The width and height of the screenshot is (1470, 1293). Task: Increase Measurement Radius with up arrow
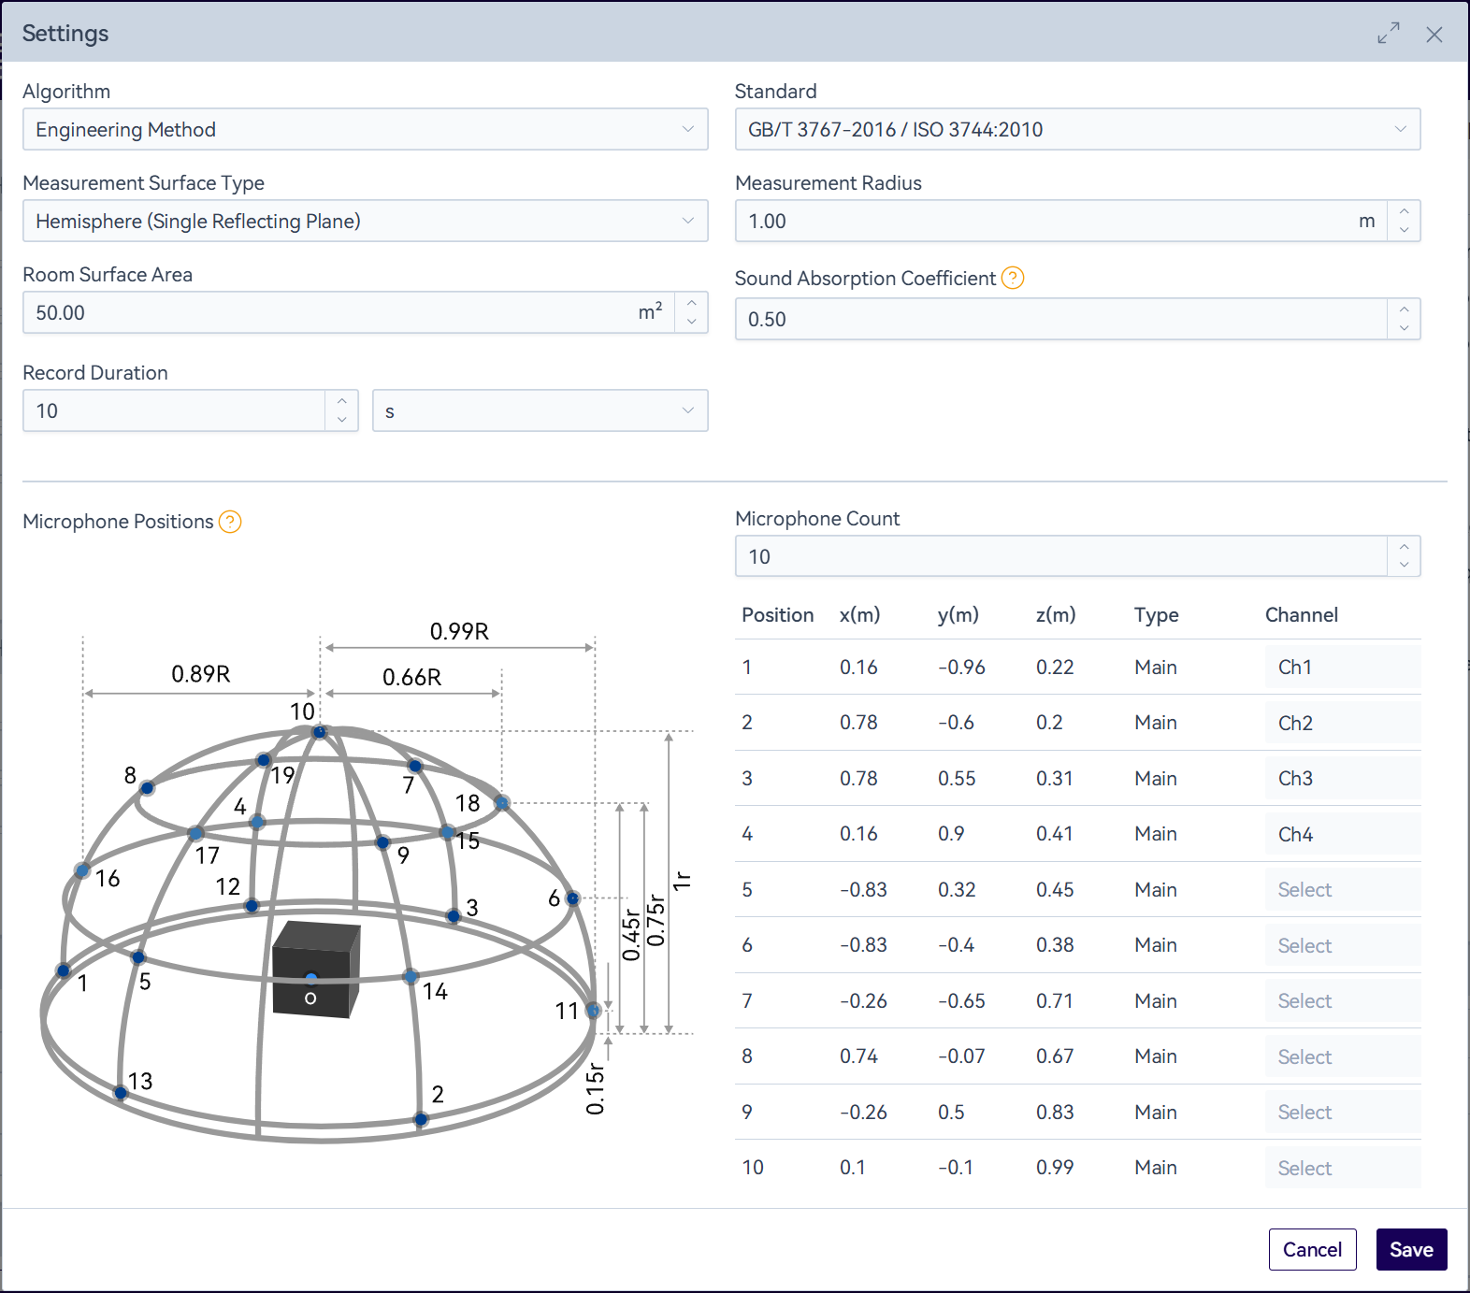click(1404, 212)
